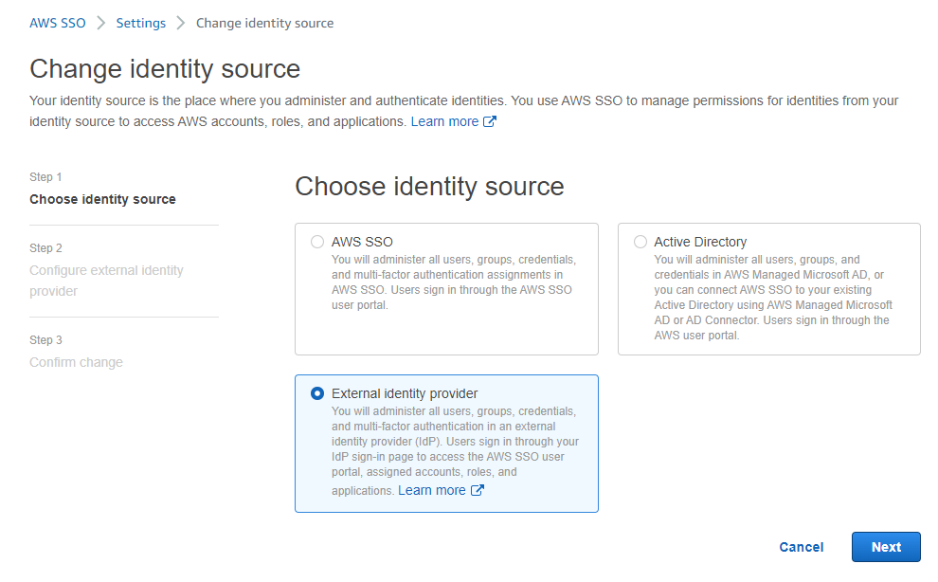
Task: Click the current Change identity source breadcrumb
Action: click(264, 23)
